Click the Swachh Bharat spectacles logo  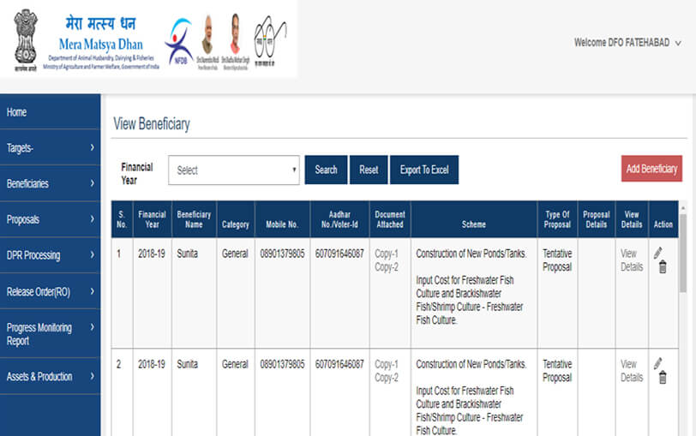tap(269, 41)
